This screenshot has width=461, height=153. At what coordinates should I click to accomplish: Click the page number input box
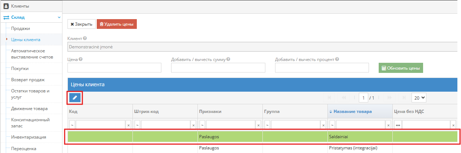[x=364, y=98]
